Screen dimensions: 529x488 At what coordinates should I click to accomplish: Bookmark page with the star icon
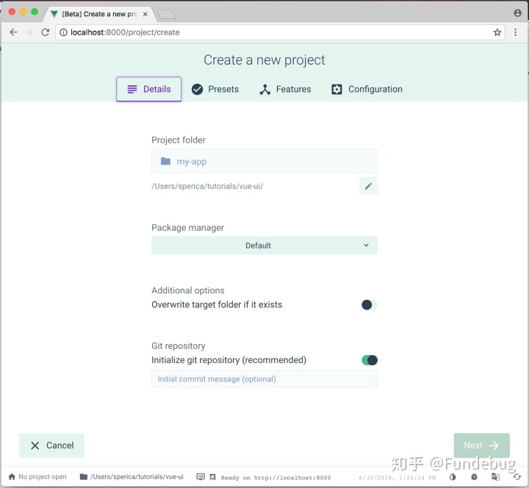point(497,32)
